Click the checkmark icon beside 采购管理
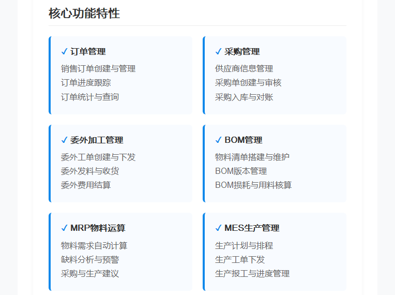Image resolution: width=395 pixels, height=295 pixels. [x=218, y=51]
